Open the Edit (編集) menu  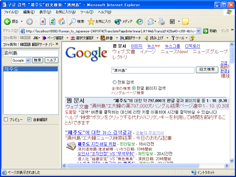[x=29, y=12]
